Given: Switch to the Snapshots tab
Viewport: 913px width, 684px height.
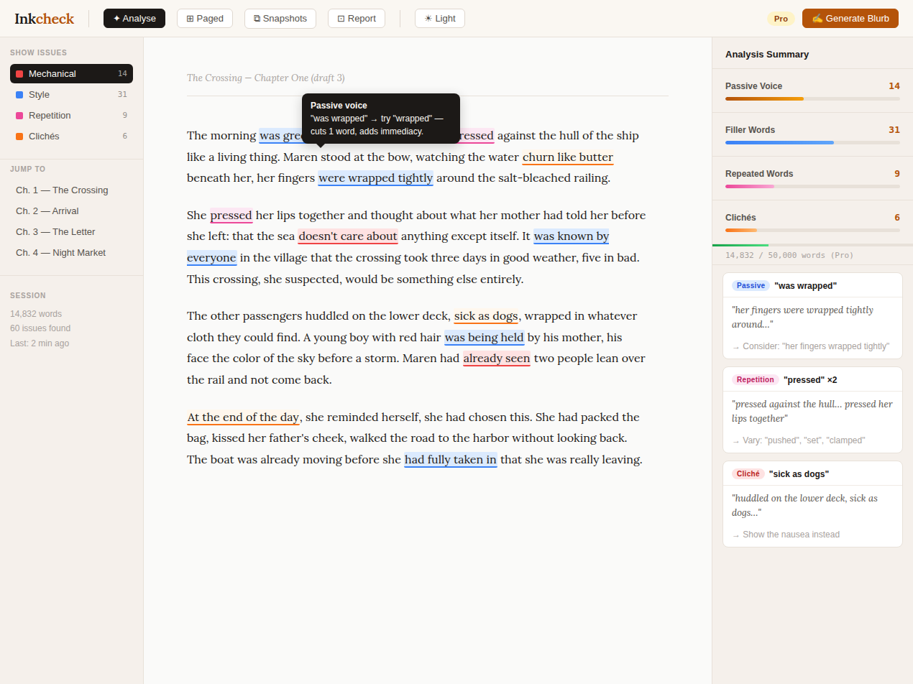Looking at the screenshot, I should [280, 18].
